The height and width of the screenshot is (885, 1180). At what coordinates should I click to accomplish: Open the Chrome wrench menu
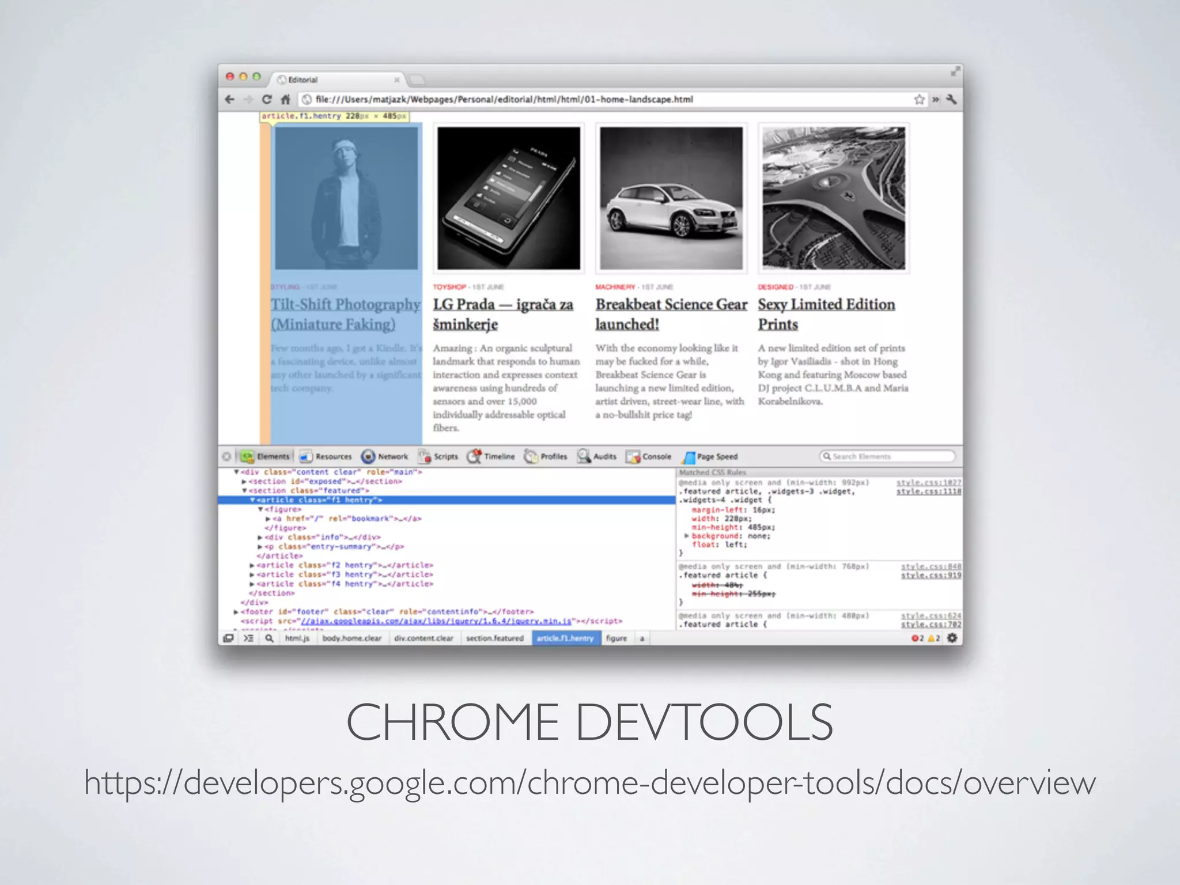pos(951,99)
